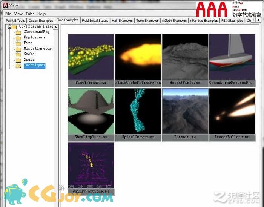The width and height of the screenshot is (264, 207).
Task: Click the ShowDisplace.ma file label
Action: coord(91,137)
